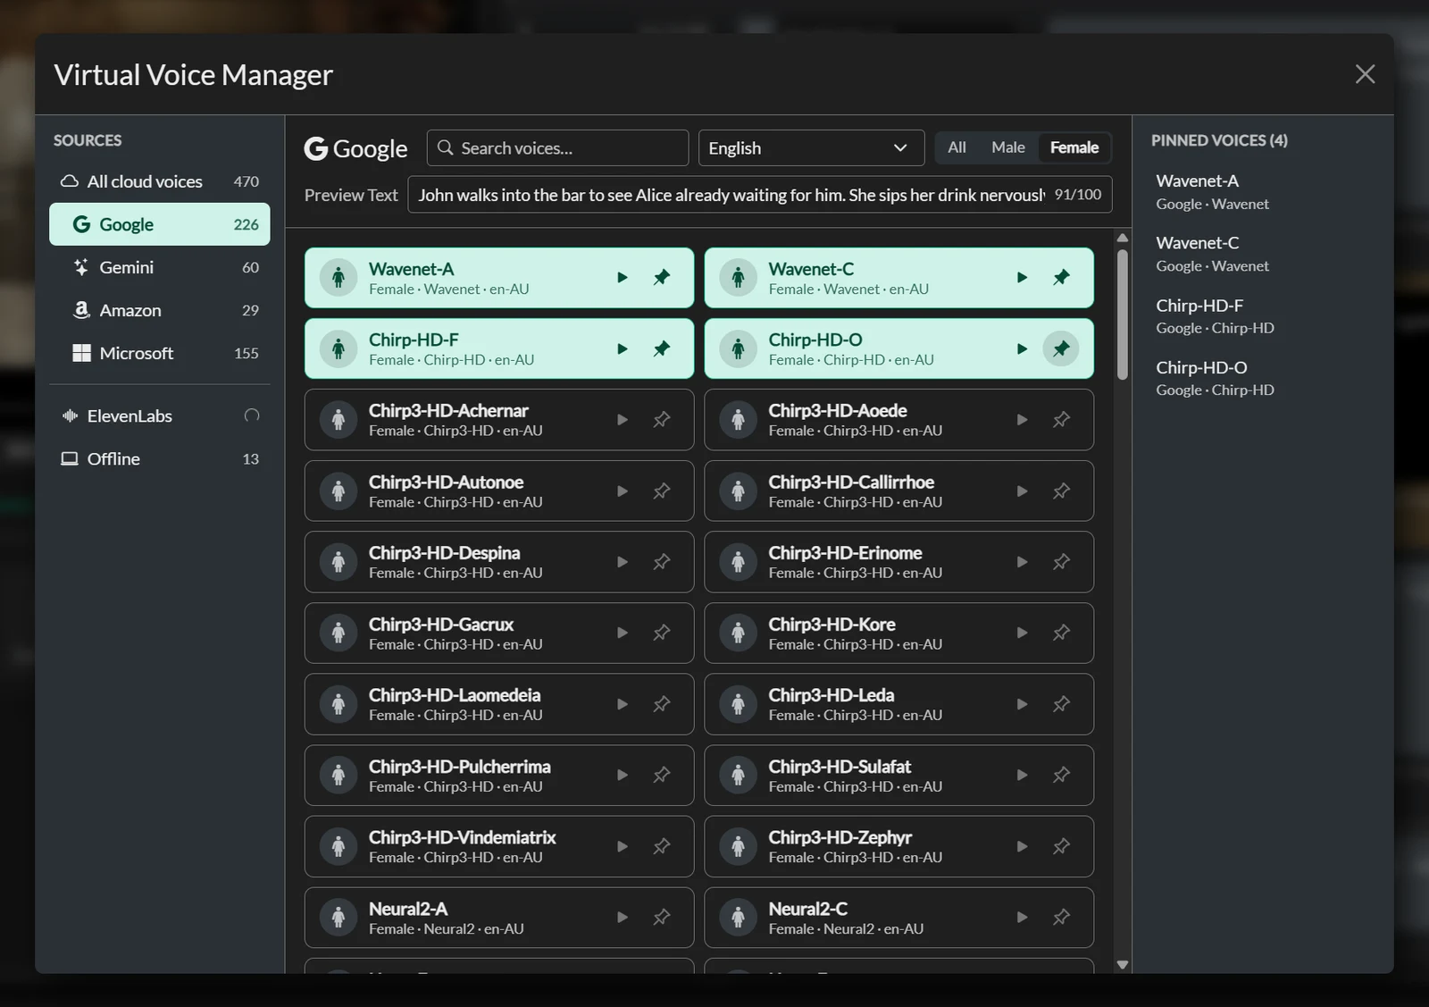
Task: Unpin the Wavenet-A voice
Action: click(662, 278)
